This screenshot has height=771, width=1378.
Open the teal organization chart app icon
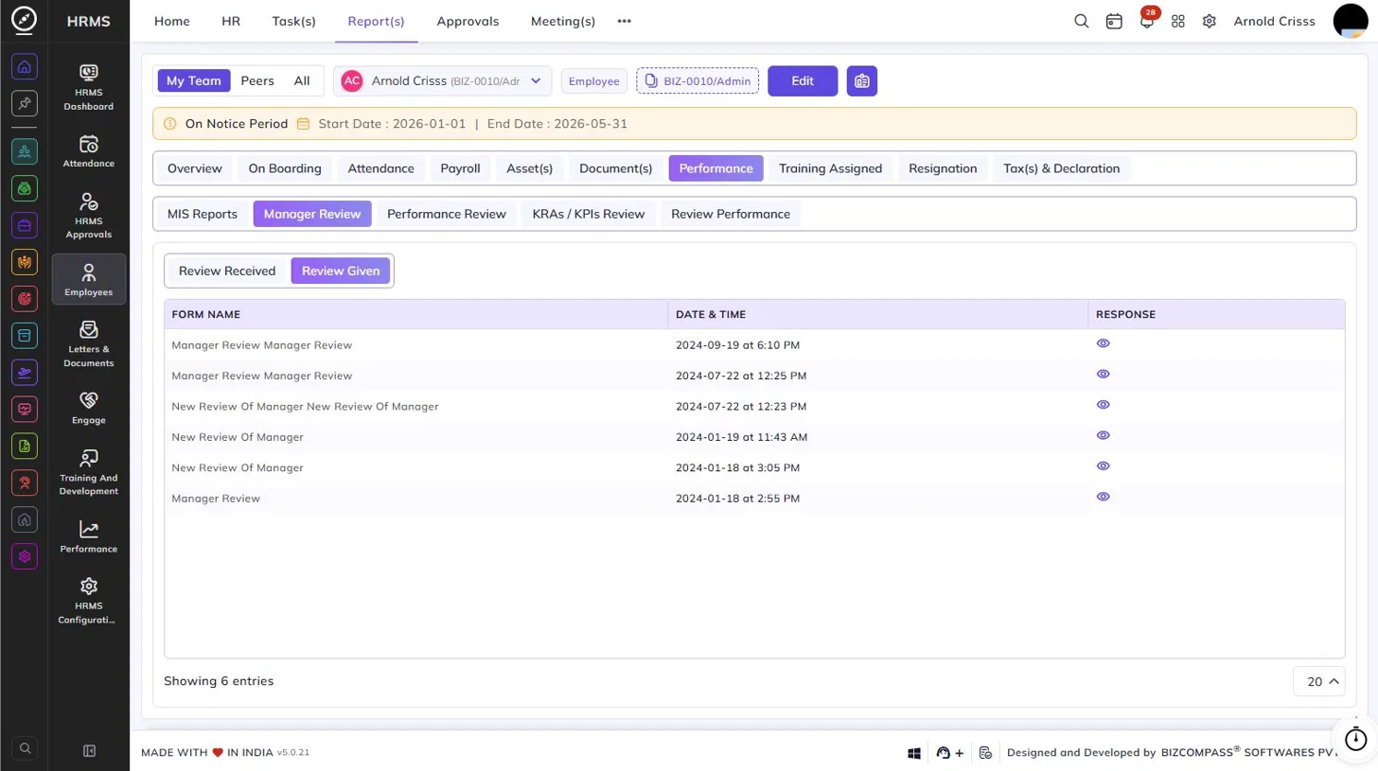click(25, 151)
